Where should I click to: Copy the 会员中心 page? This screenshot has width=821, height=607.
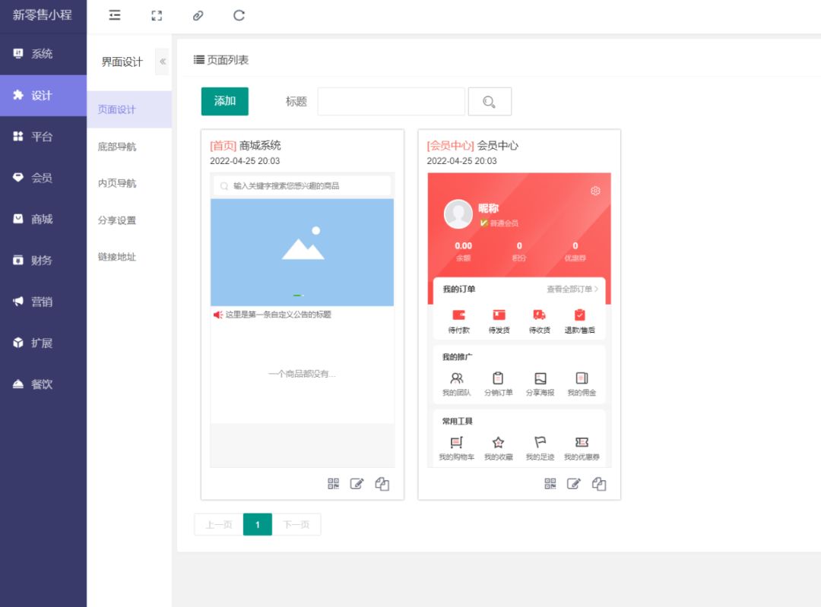click(599, 484)
